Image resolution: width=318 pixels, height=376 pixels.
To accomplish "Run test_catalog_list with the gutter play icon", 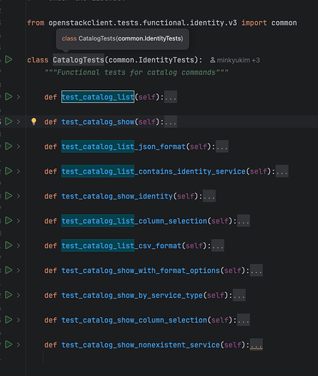I will pyautogui.click(x=9, y=97).
